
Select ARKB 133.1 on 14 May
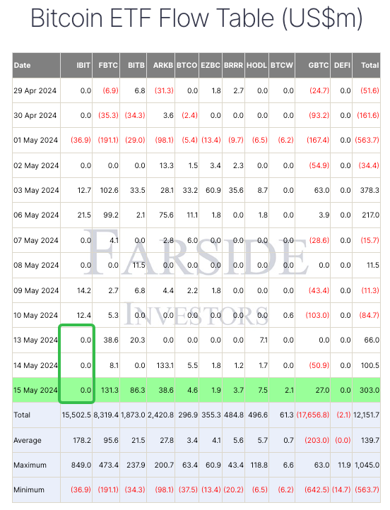[x=165, y=365]
